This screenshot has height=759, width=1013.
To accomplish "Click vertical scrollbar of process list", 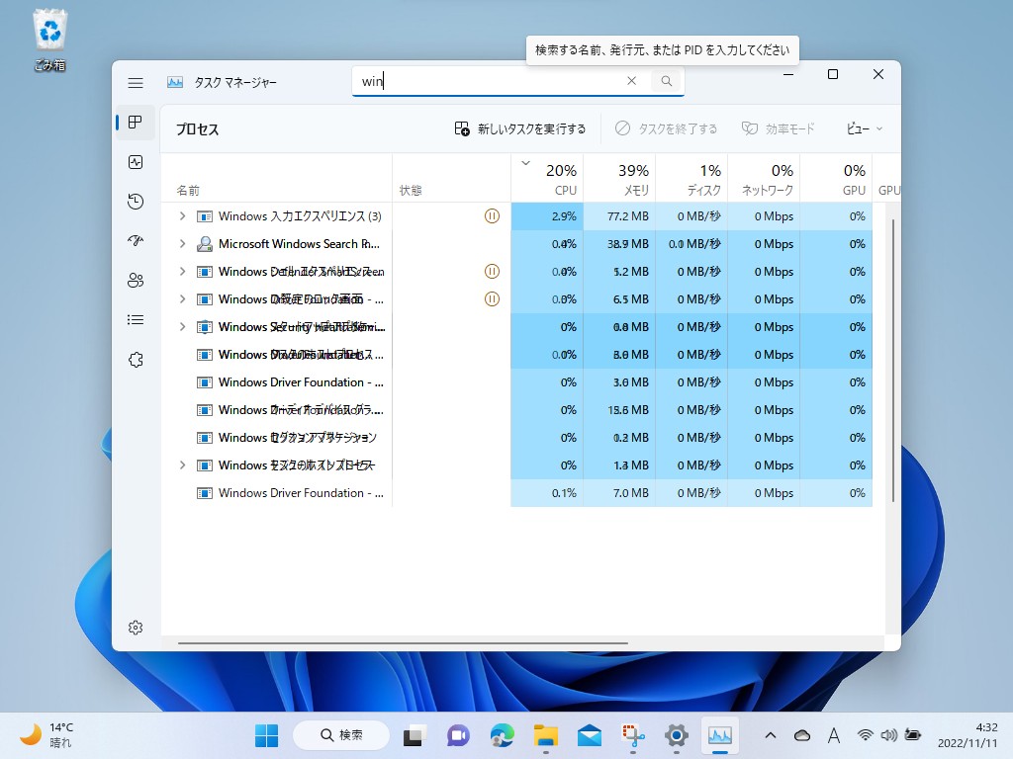I will coord(893,360).
